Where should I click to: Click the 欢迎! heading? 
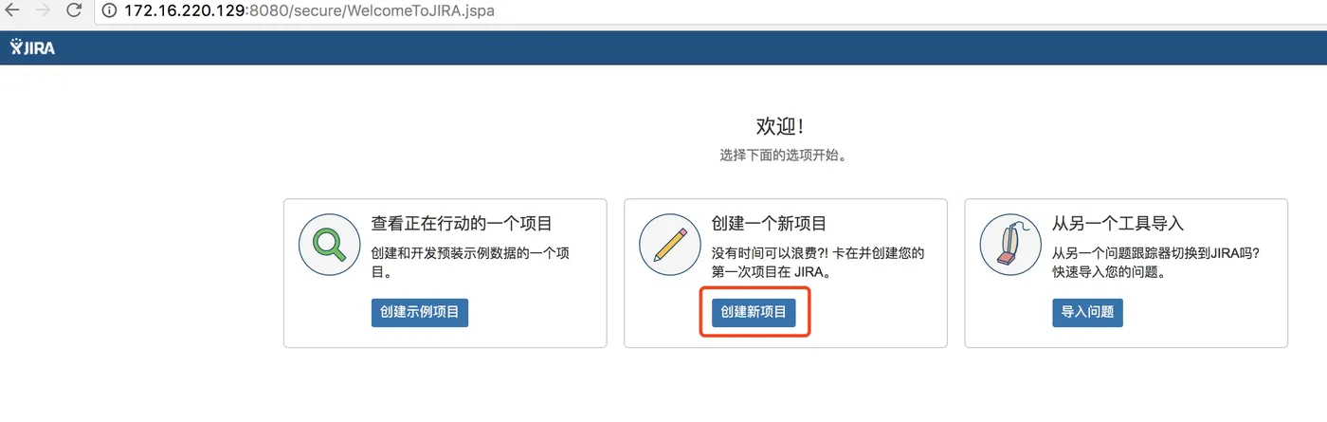coord(781,127)
